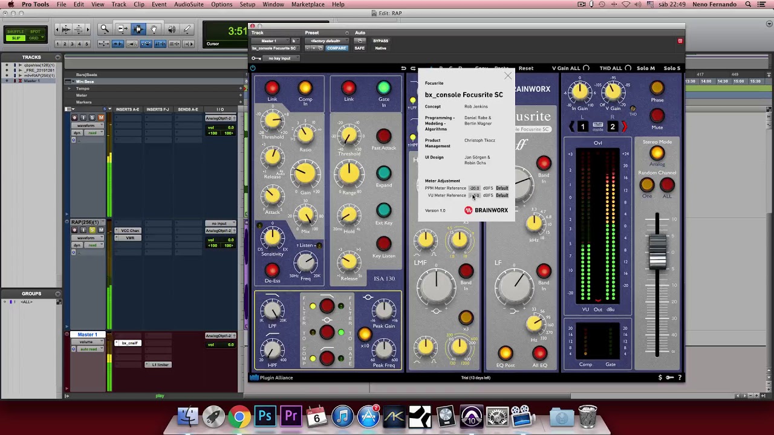Adjust the compressor Threshold knob
This screenshot has height=435, width=774.
(x=272, y=121)
